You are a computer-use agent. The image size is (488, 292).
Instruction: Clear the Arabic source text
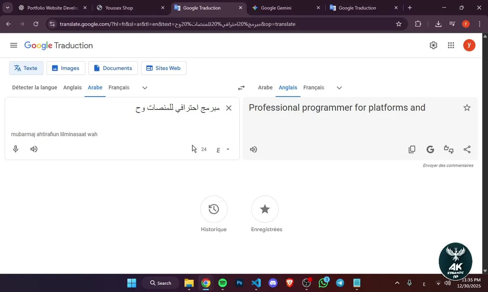[x=229, y=108]
